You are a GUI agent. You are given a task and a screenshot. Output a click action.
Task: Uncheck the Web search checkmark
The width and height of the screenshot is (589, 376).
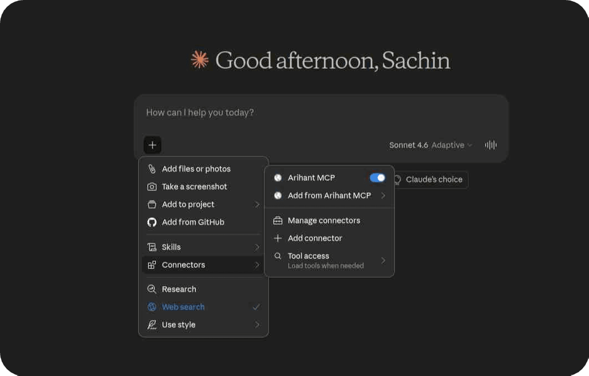coord(256,307)
